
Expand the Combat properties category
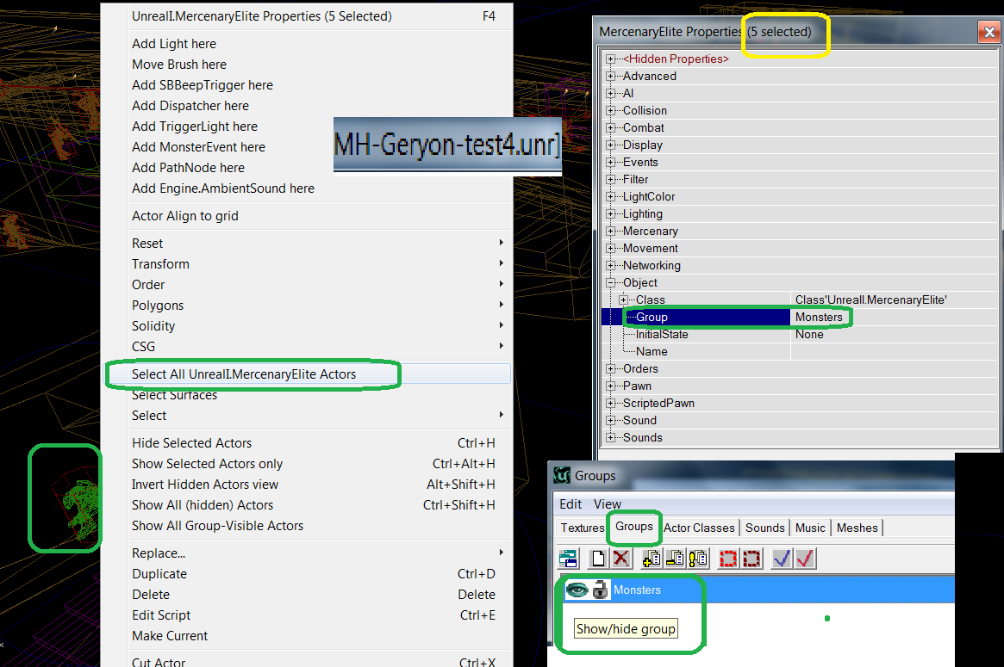610,128
